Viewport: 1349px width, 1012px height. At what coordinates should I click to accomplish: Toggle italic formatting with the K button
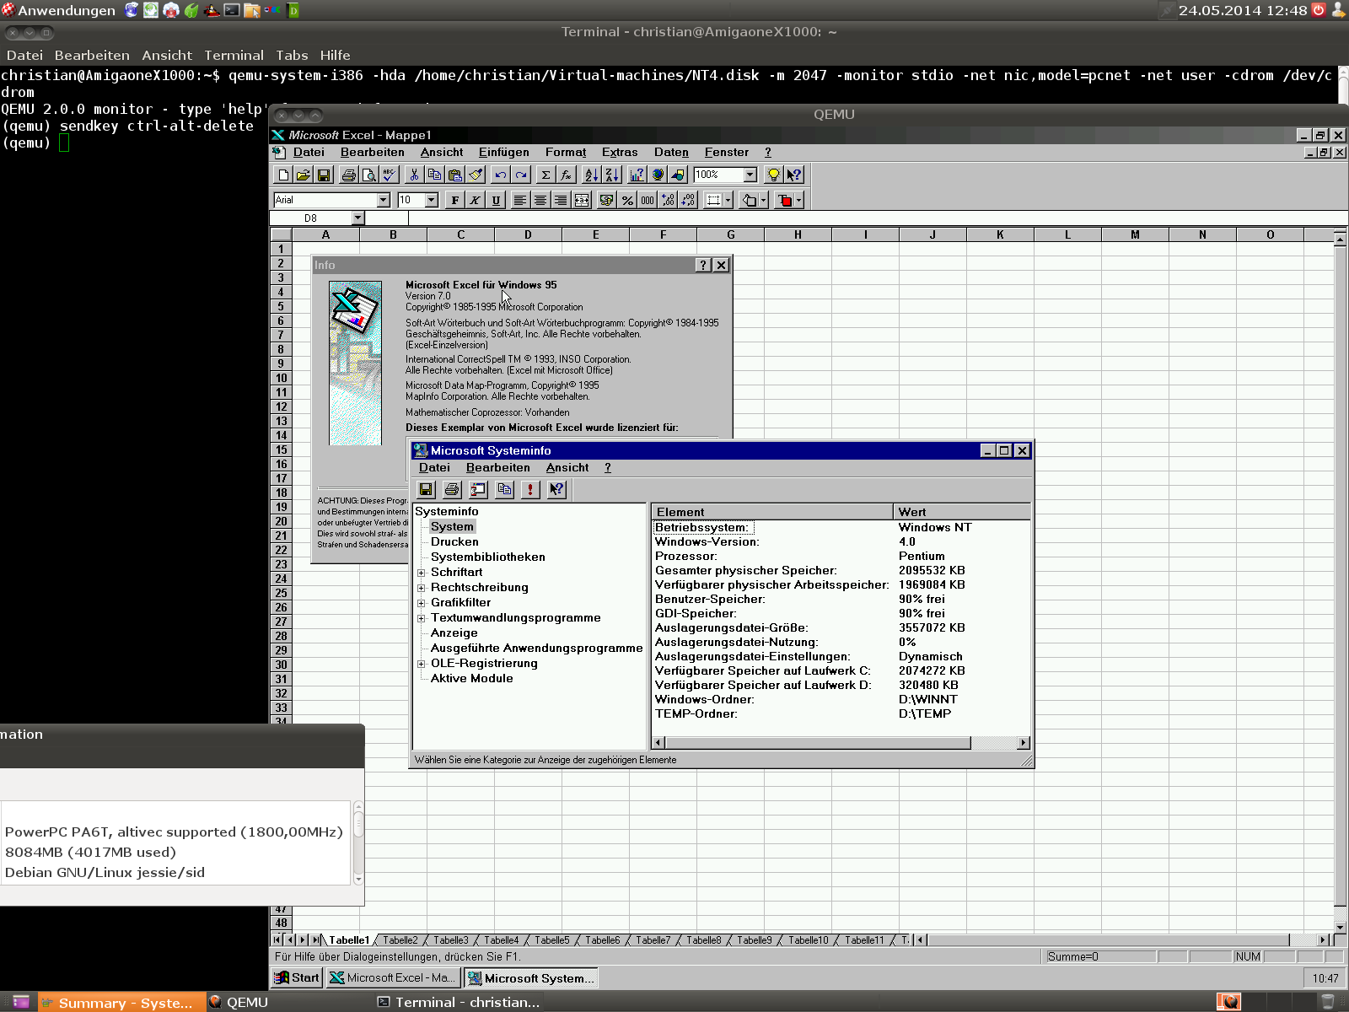coord(476,200)
